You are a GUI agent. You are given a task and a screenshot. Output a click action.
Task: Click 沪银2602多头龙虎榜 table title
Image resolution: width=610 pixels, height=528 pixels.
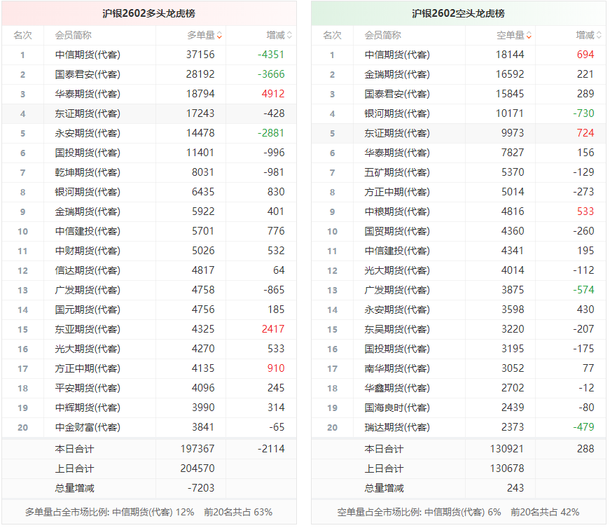(149, 13)
